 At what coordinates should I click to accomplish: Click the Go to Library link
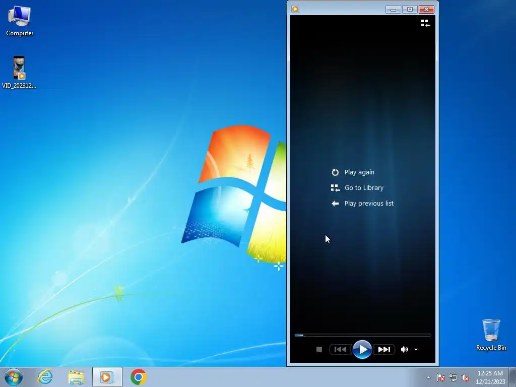coord(364,187)
